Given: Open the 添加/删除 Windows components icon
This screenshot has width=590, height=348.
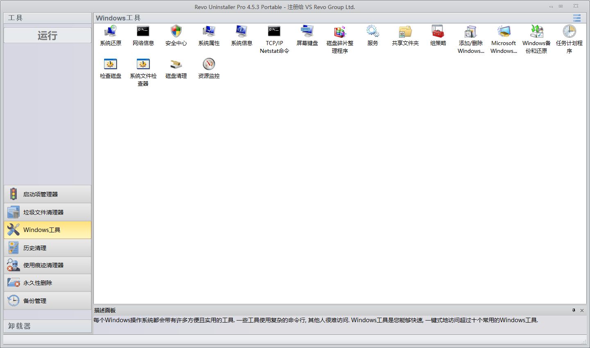Looking at the screenshot, I should coord(471,32).
